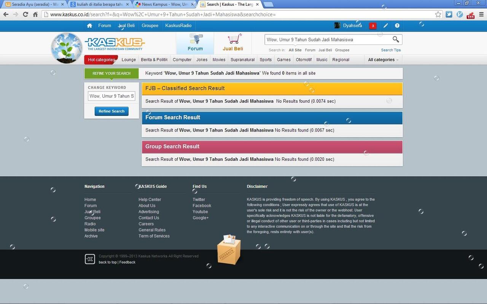Open Hot categories menu

pyautogui.click(x=101, y=60)
